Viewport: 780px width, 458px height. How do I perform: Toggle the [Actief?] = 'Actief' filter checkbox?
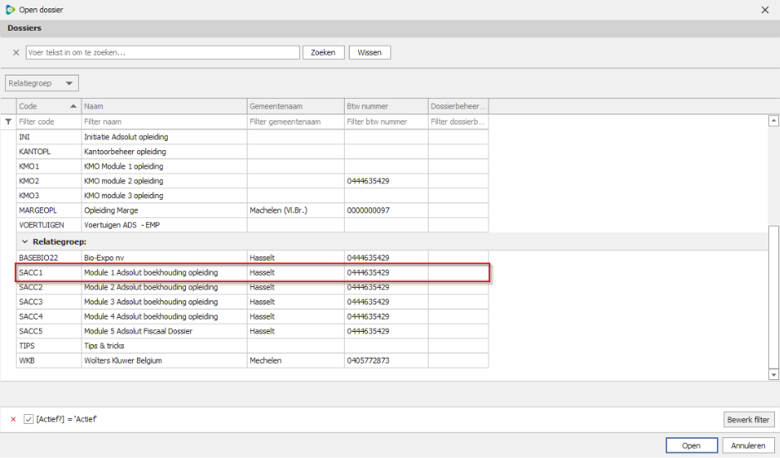click(x=28, y=419)
